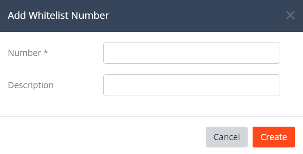The width and height of the screenshot is (303, 154).
Task: Click the orange Create button
Action: click(x=273, y=137)
